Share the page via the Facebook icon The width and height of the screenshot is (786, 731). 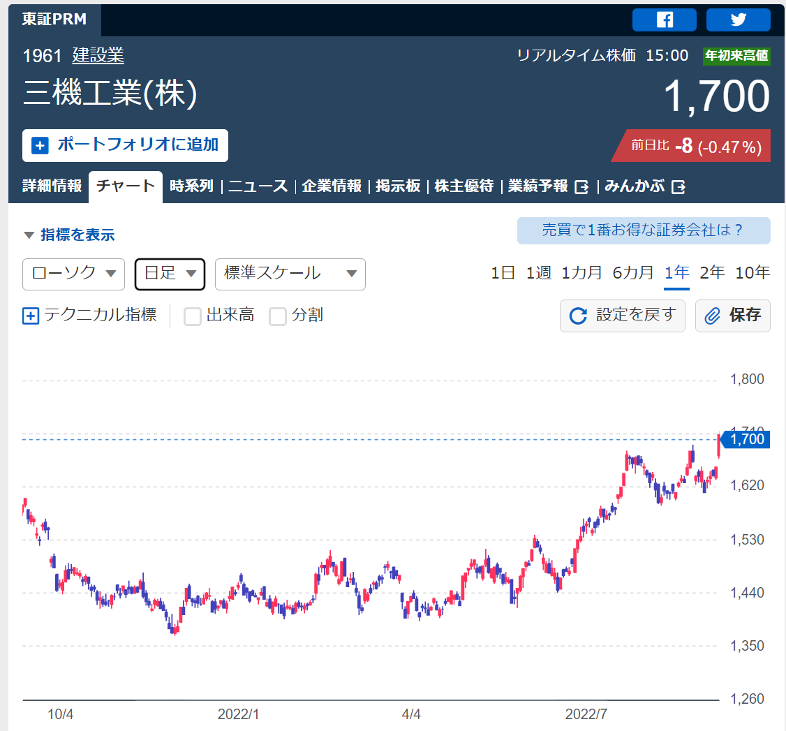664,20
